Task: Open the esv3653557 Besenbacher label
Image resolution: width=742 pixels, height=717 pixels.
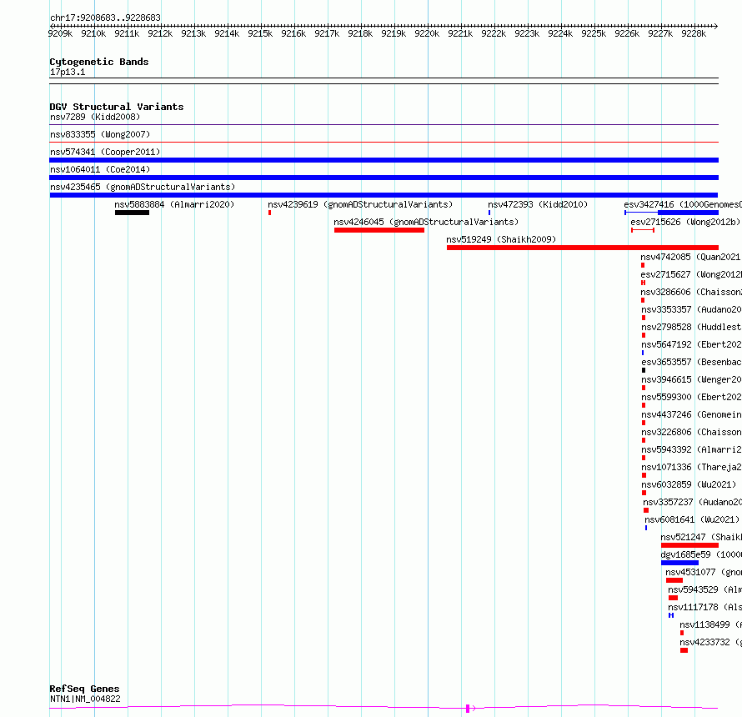Action: coord(691,362)
